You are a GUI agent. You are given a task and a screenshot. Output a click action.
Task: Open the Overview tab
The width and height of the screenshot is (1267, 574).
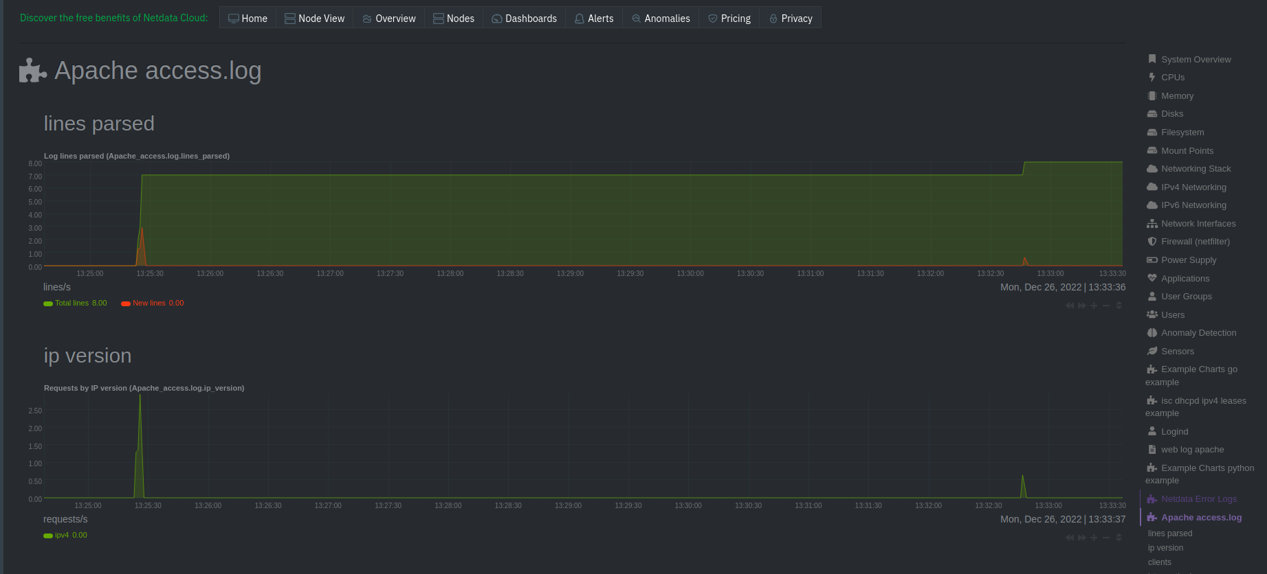click(x=388, y=18)
